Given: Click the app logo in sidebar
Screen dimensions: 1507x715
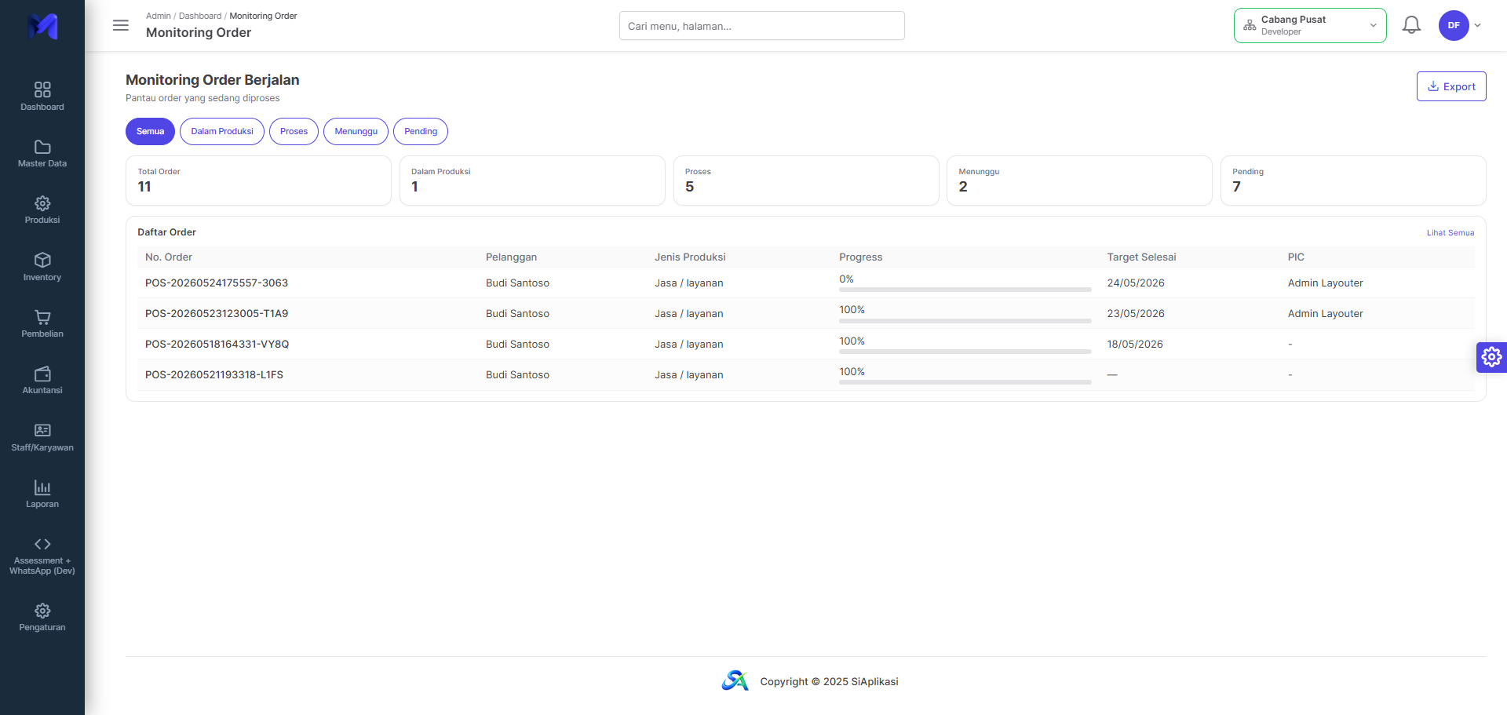Looking at the screenshot, I should point(42,26).
